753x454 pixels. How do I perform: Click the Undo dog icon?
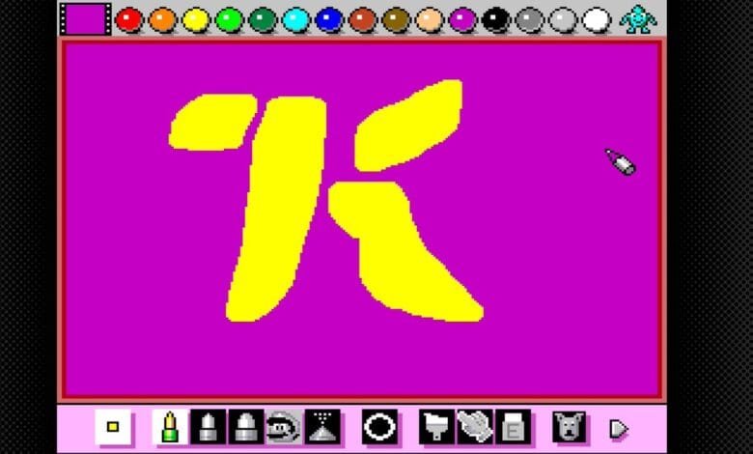(x=570, y=426)
